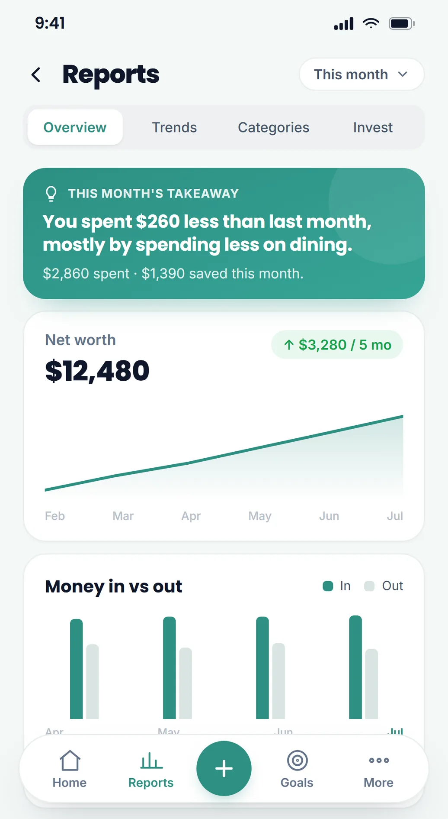
Task: Open the This Month's Takeaway card
Action: 224,233
